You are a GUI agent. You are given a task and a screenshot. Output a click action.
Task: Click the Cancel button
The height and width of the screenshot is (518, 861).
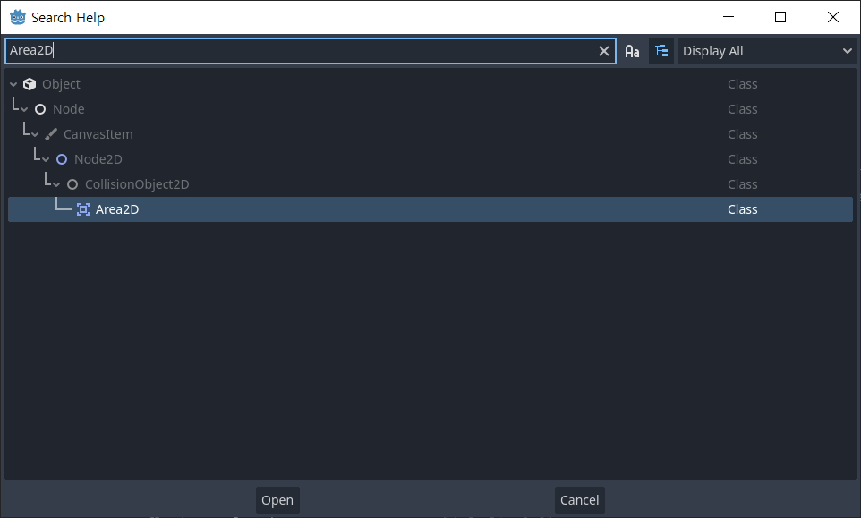[x=579, y=500]
